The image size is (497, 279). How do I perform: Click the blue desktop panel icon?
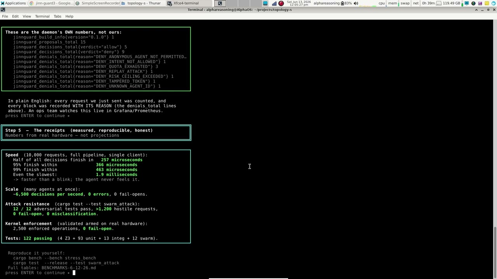point(265,3)
